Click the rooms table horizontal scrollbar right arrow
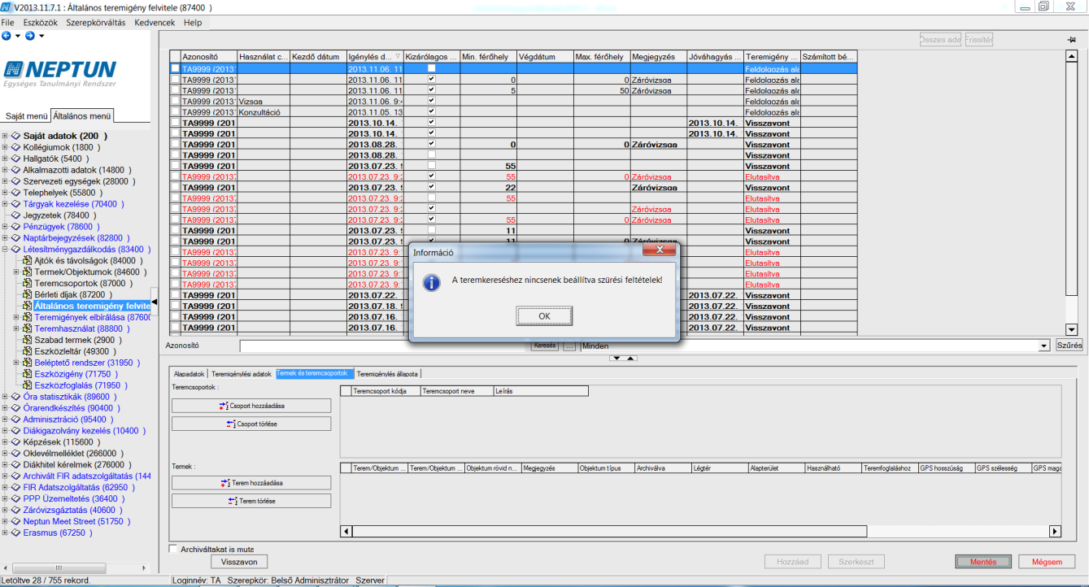 pos(1056,531)
